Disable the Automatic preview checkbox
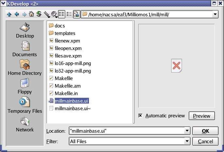 140,115
